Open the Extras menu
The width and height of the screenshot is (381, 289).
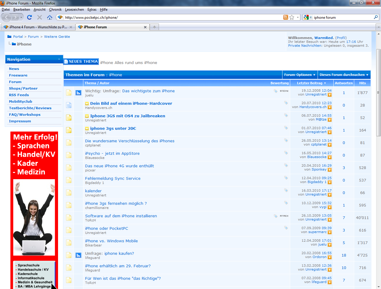tap(92, 10)
